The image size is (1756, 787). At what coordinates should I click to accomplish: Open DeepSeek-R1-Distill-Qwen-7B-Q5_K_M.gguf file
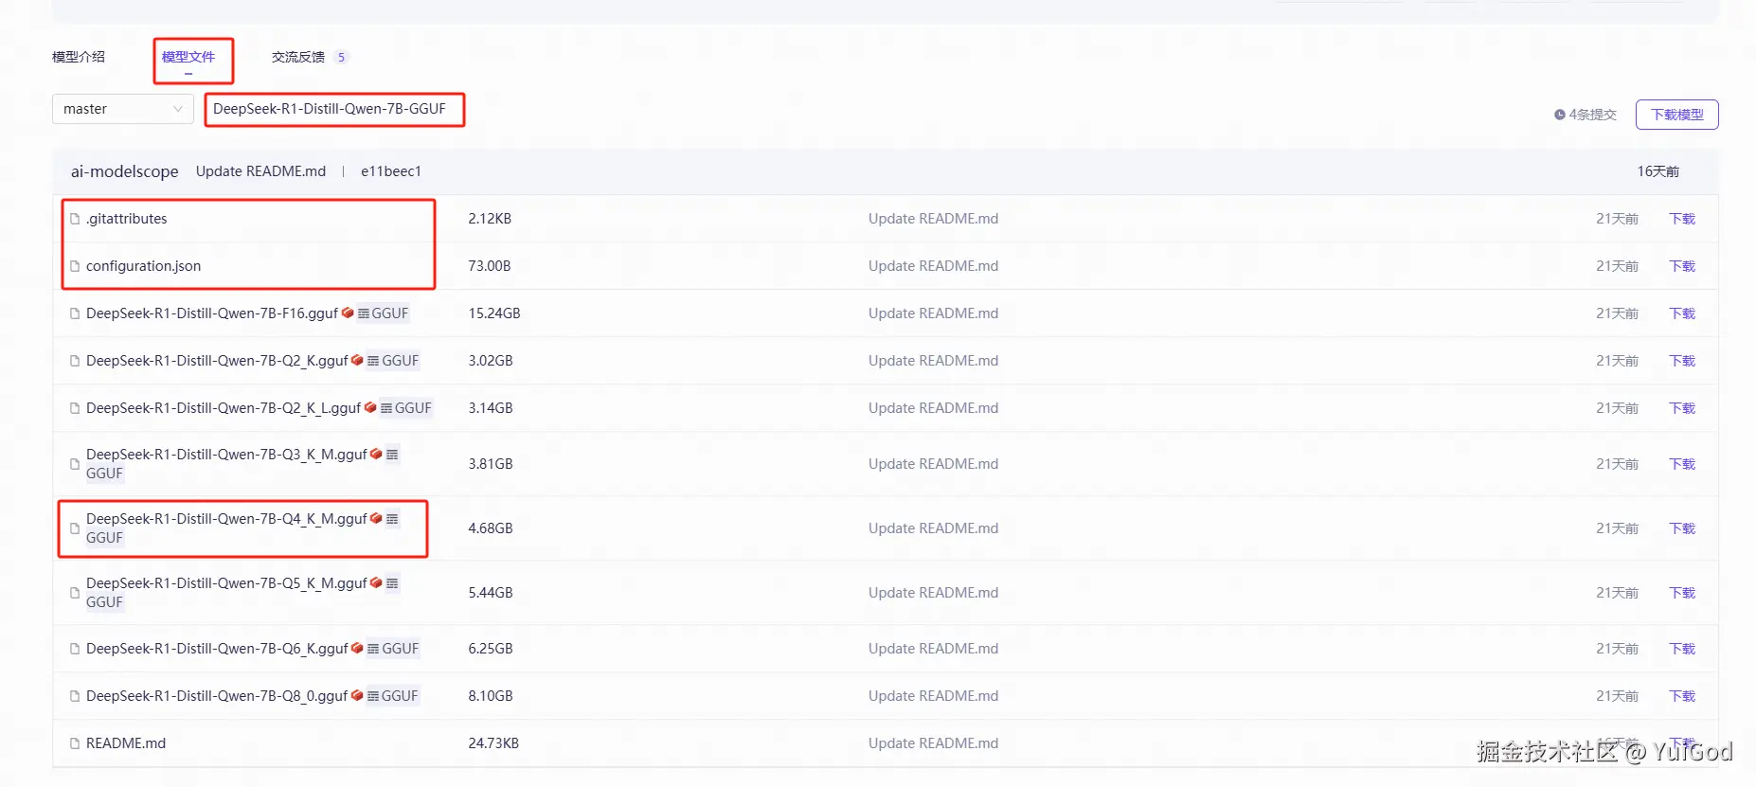coord(226,583)
